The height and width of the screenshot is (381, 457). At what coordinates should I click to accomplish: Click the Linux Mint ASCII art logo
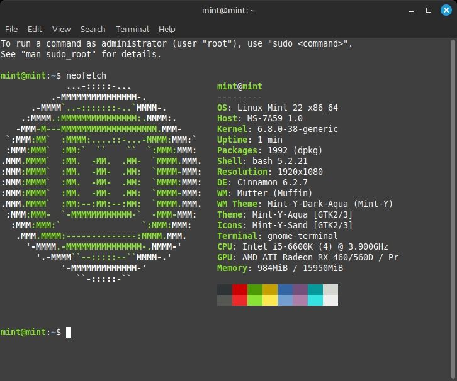101,182
